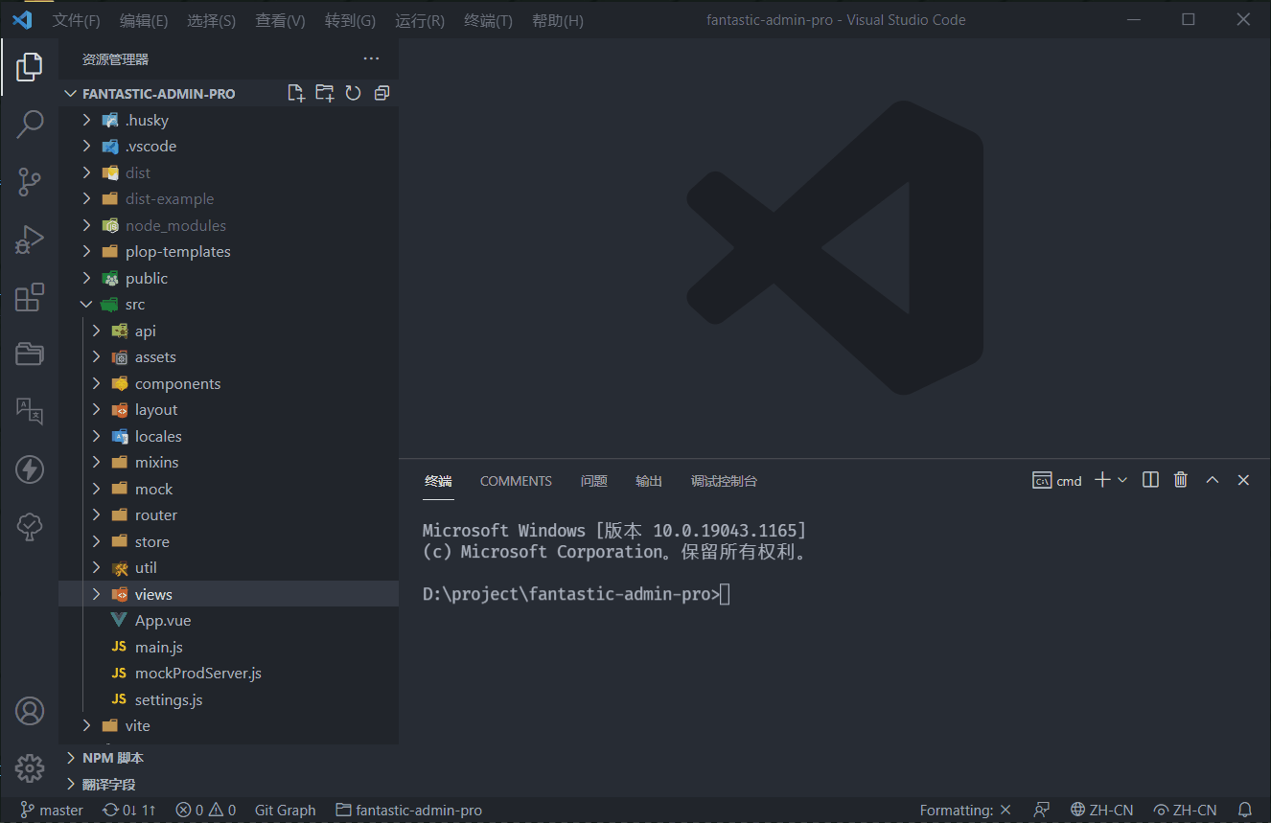Open App.vue file
The height and width of the screenshot is (823, 1271).
(x=162, y=621)
